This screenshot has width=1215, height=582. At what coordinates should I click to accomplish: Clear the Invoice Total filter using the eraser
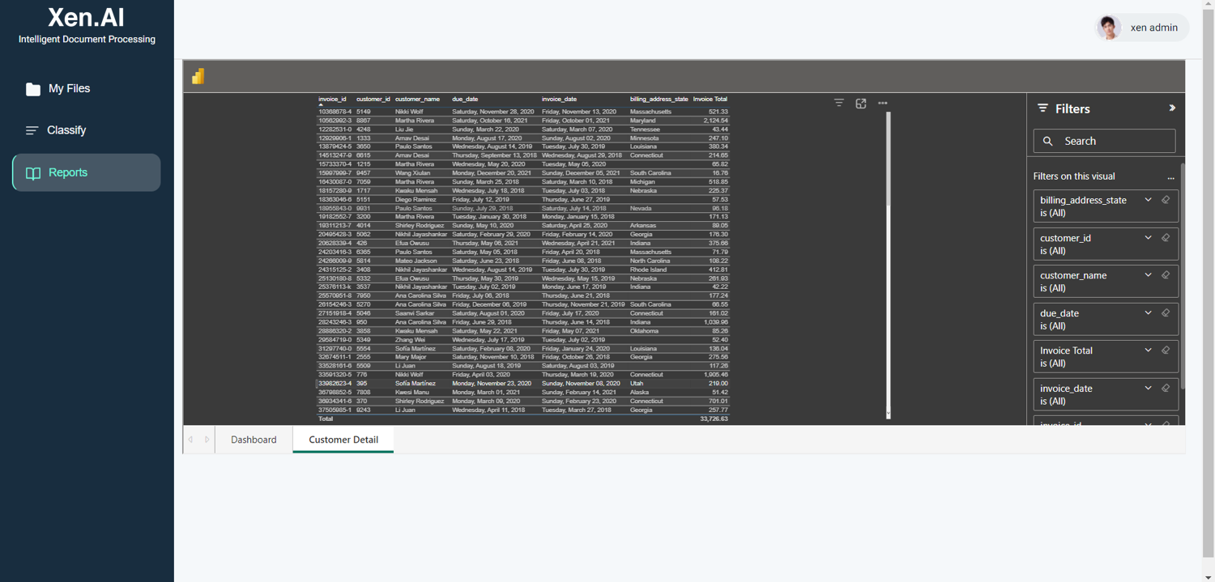(x=1166, y=350)
